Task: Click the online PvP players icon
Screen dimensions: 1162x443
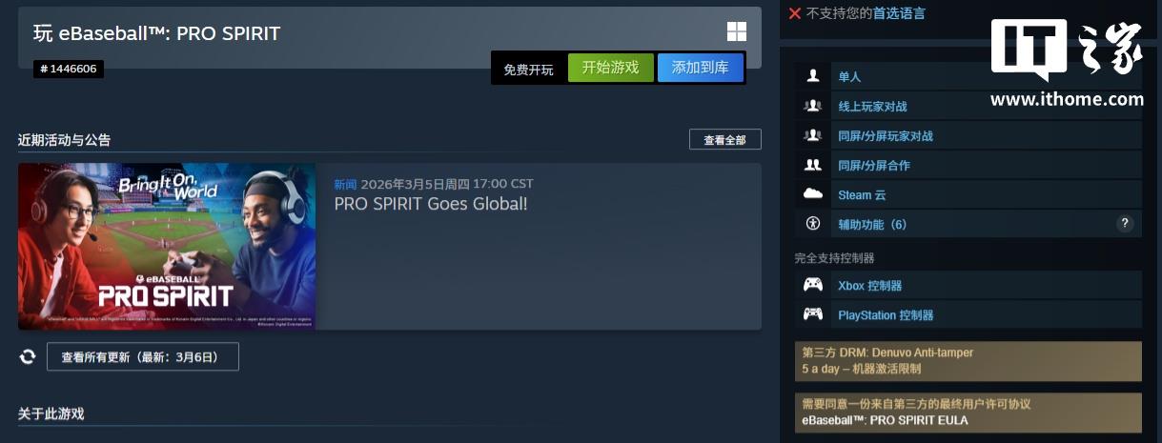Action: (x=812, y=106)
